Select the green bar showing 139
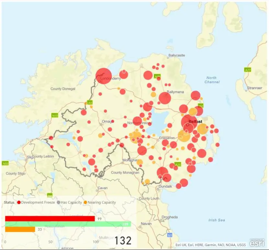The height and width of the screenshot is (250, 269). pyautogui.click(x=68, y=224)
